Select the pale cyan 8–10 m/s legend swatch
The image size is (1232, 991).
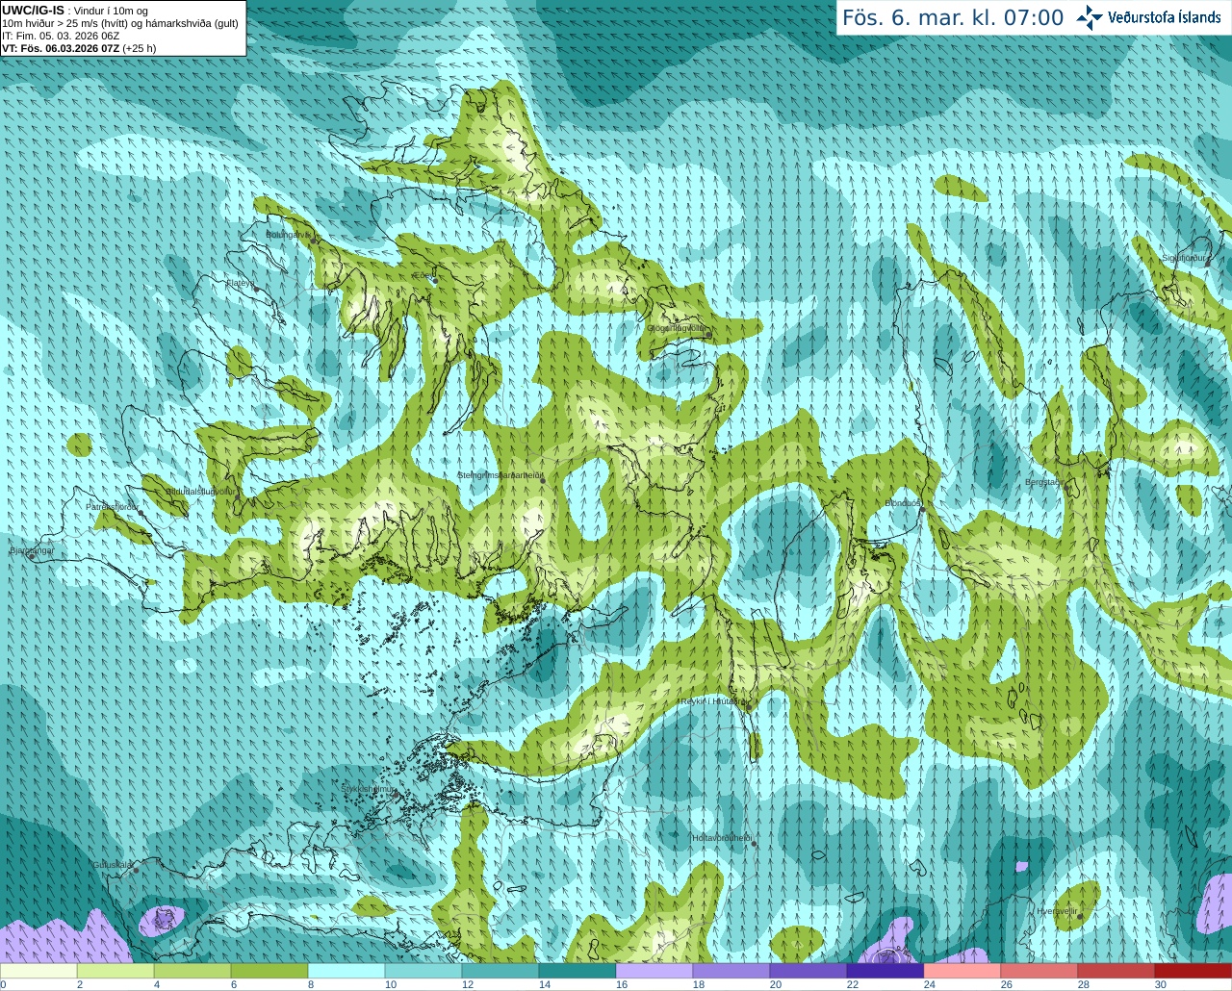point(346,971)
